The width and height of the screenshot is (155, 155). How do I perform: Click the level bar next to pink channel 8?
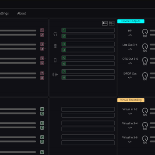pos(18,77)
